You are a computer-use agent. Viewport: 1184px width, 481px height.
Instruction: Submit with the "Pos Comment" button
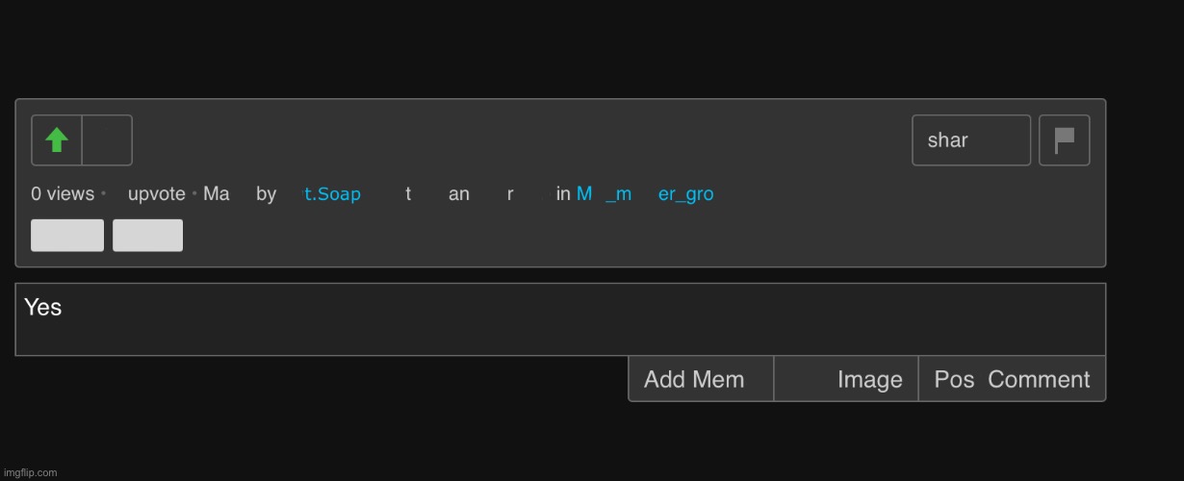point(1013,379)
